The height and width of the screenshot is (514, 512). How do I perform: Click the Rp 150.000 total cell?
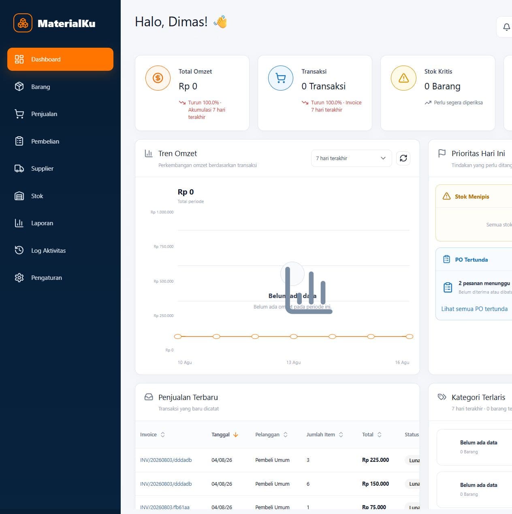(375, 484)
